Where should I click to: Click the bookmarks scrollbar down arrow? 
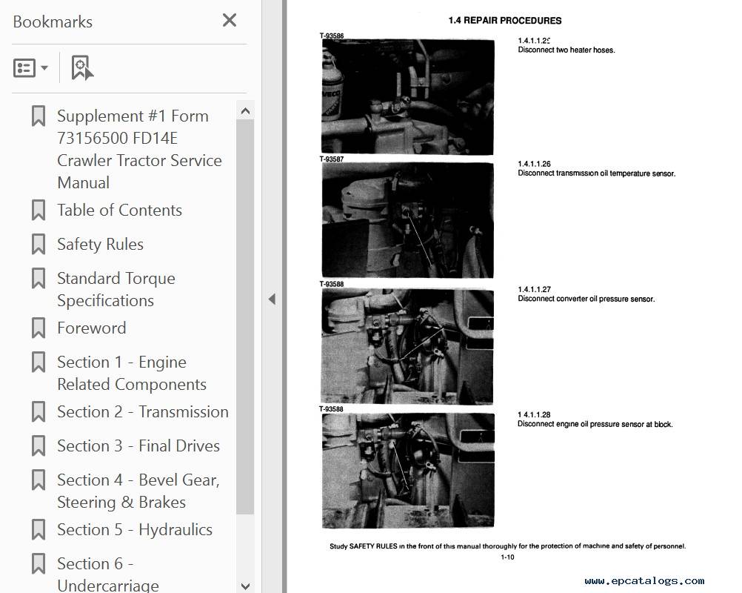pyautogui.click(x=245, y=586)
